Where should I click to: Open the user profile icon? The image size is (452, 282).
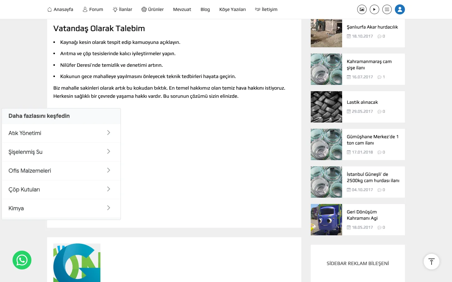point(400,9)
